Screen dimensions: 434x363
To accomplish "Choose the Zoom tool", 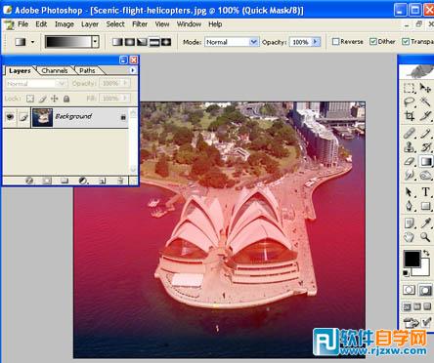I will click(x=425, y=237).
